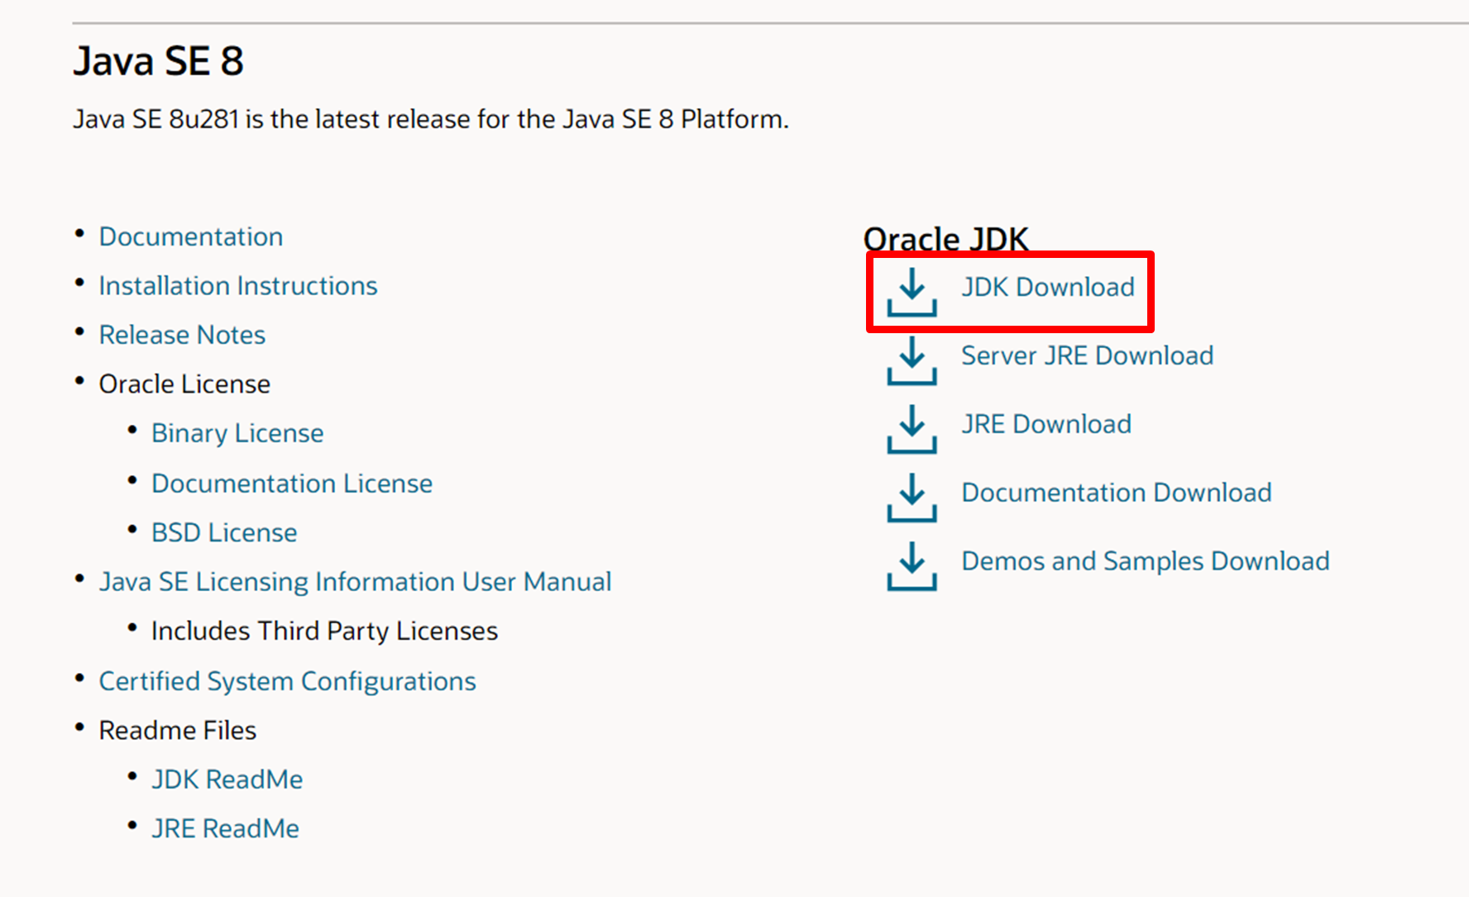Open the Demos and Samples Download link

click(1146, 561)
